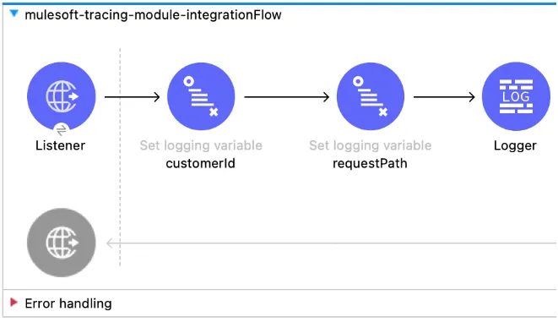
Task: Click the flow name mulesoft-tracing-module-integrationFlow
Action: point(153,15)
